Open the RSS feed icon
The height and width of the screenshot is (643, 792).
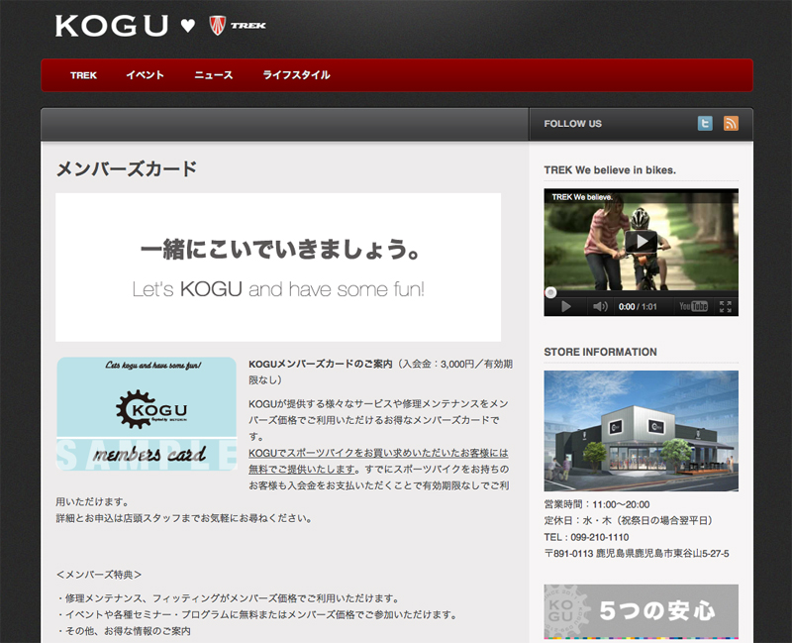(731, 123)
